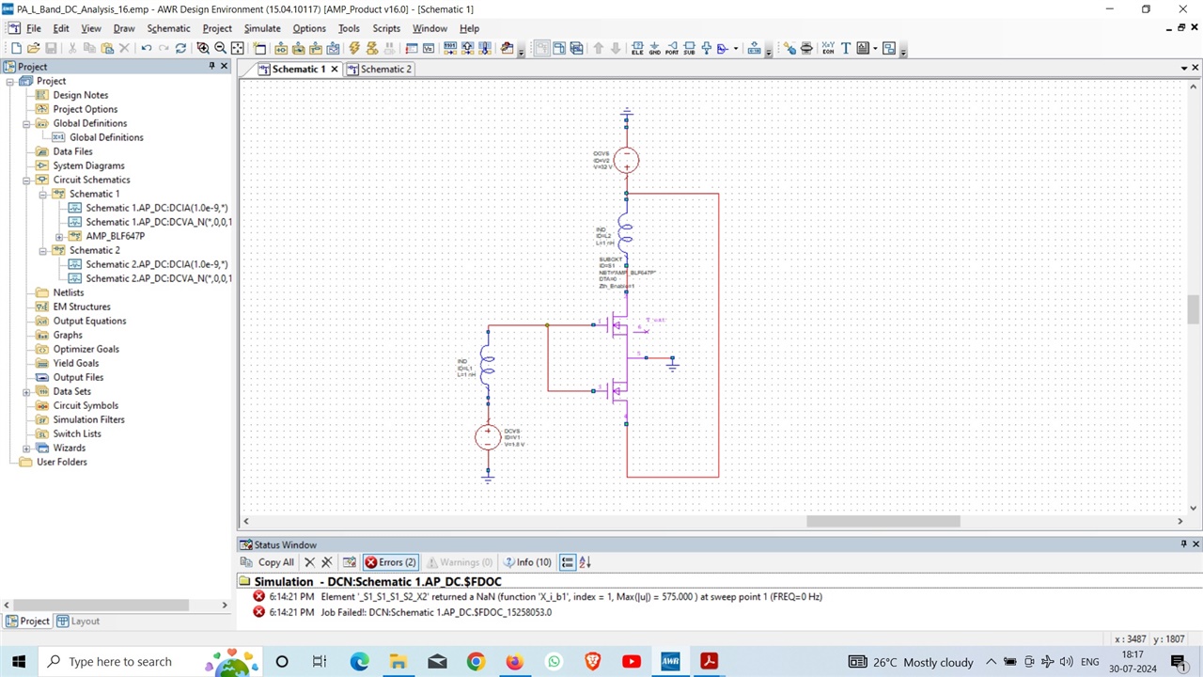Click the Copy All button
This screenshot has width=1203, height=677.
269,562
